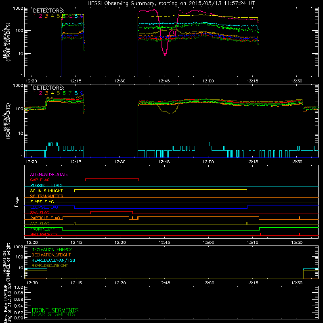Click the 'ECLIPSE_FLAG' label
This screenshot has height=323, width=323.
tap(44, 207)
